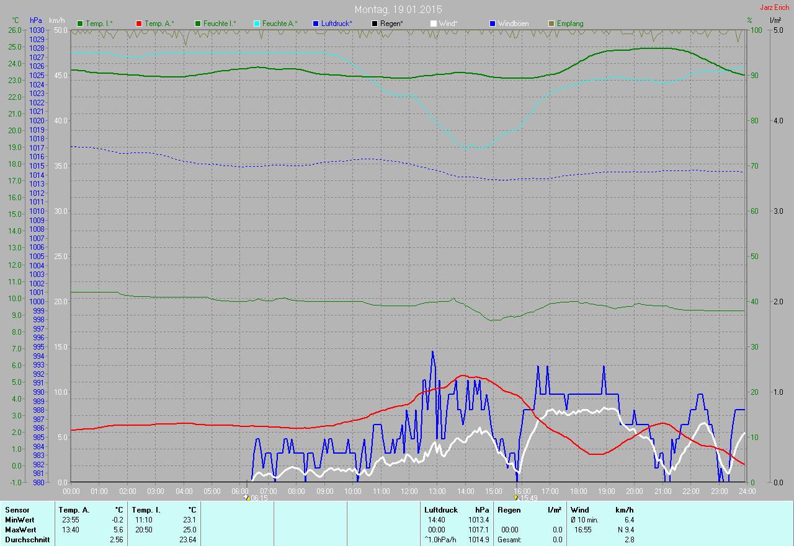Image resolution: width=794 pixels, height=546 pixels.
Task: Select the Luftdruck* legend label
Action: coord(337,24)
